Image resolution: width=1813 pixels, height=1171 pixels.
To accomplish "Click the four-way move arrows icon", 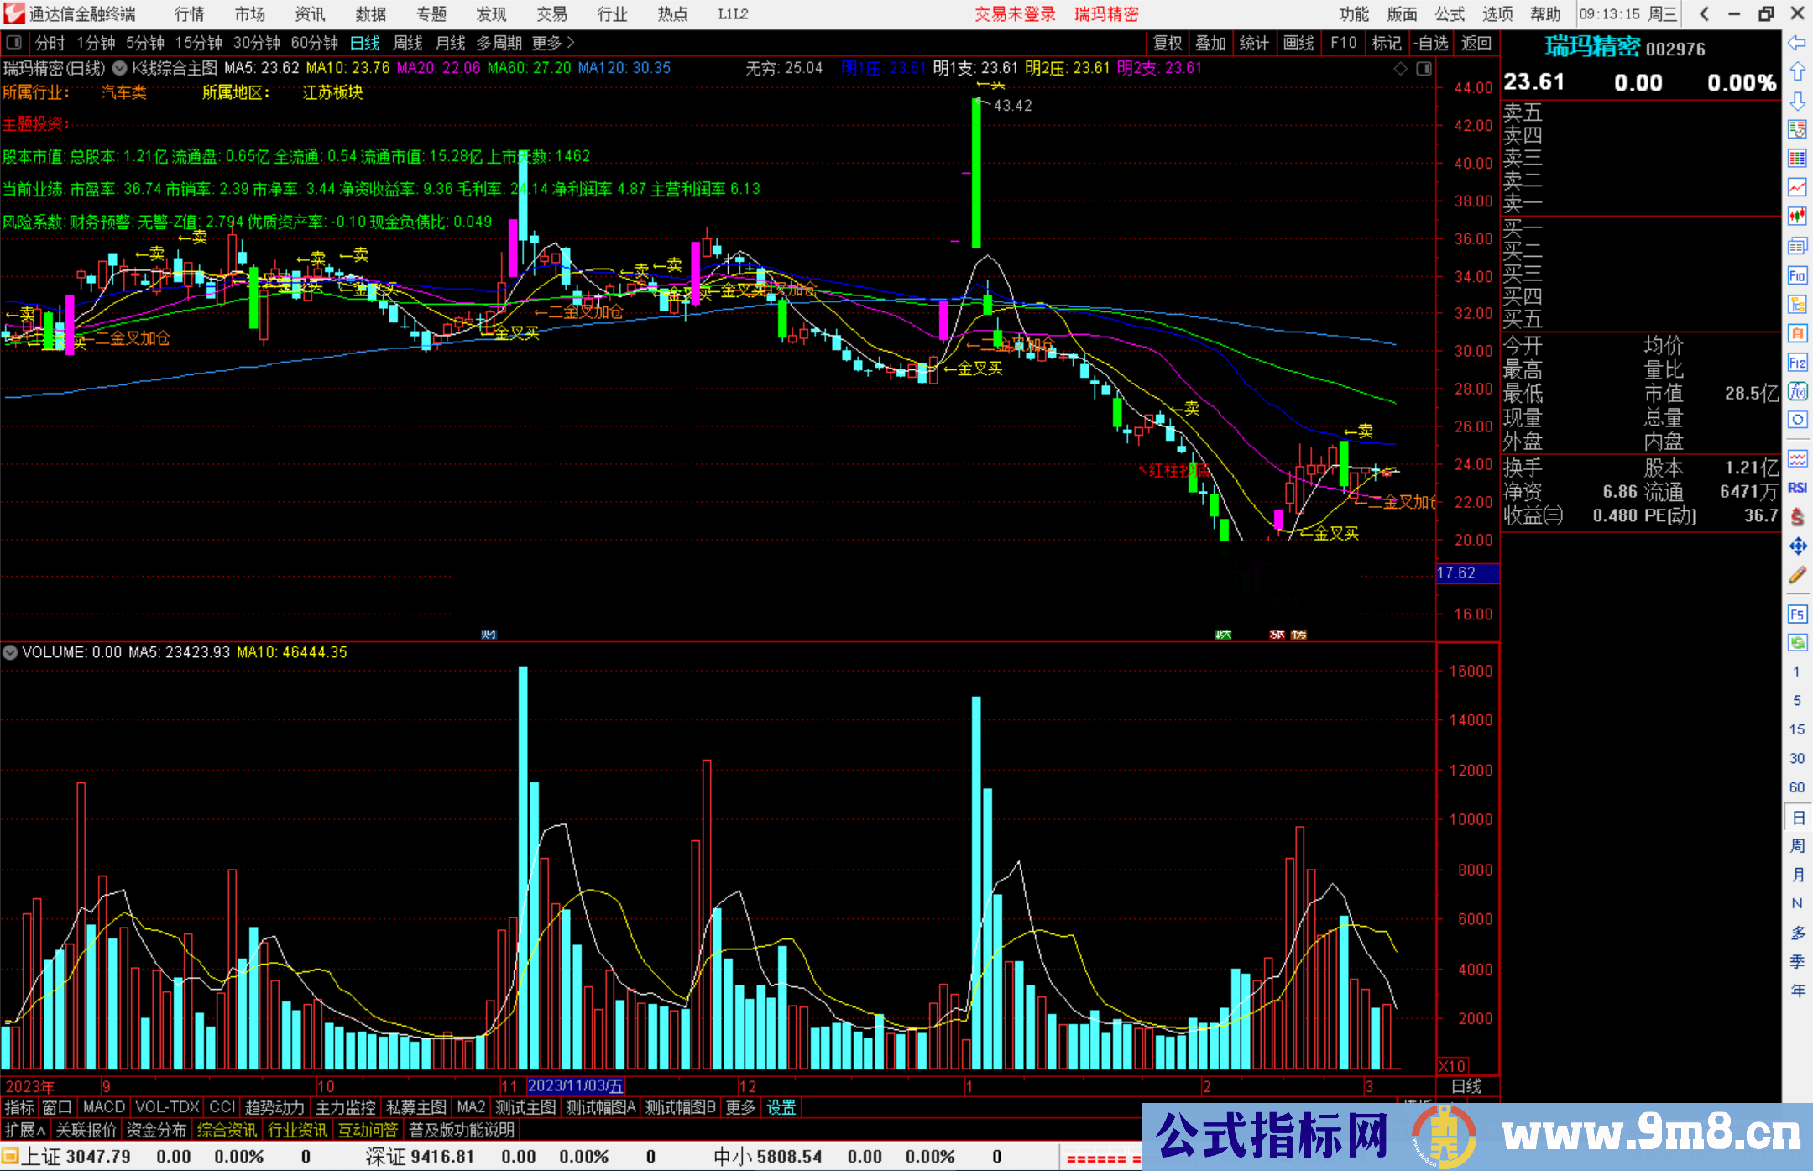I will tap(1797, 546).
